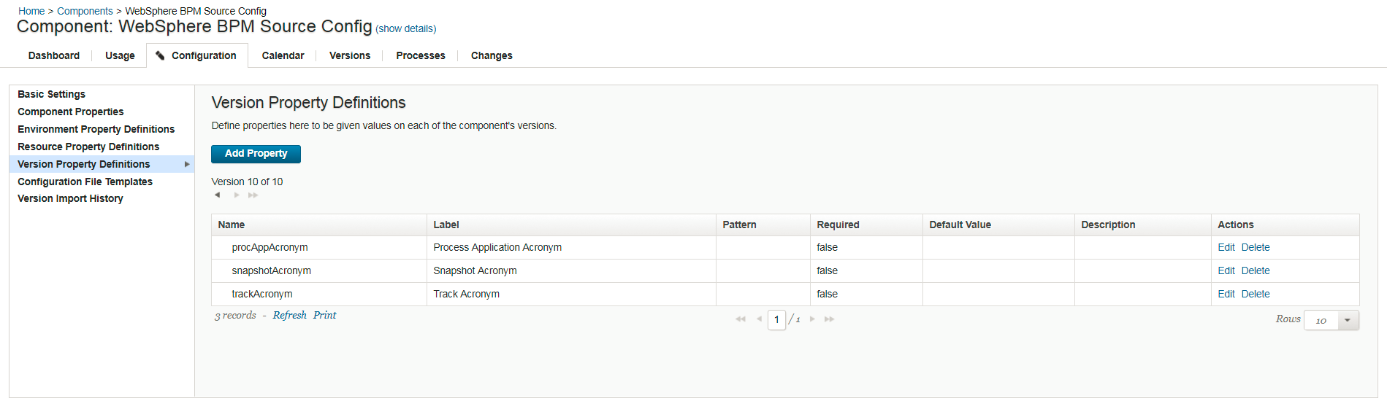Image resolution: width=1387 pixels, height=417 pixels.
Task: Open Environment Property Definitions in sidebar
Action: pyautogui.click(x=96, y=130)
